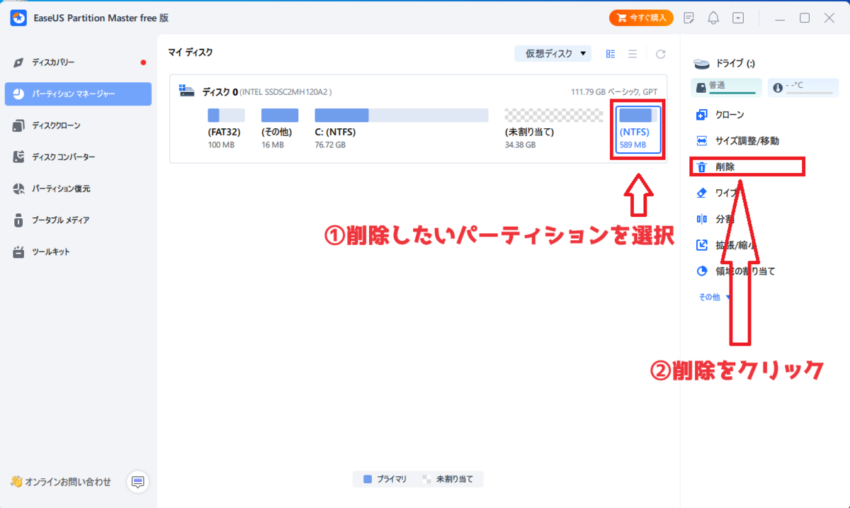Select the FAT32 100 MB partition
Viewport: 850px width, 508px height.
[226, 129]
